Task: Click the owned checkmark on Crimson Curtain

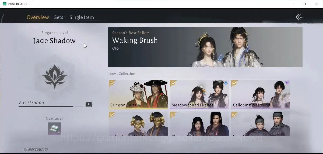Action: coord(112,83)
